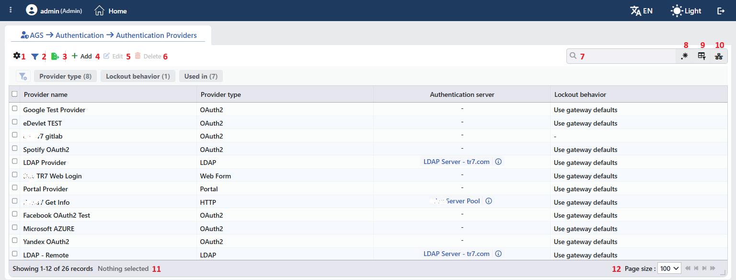
Task: Check the Yandex OAuth2 row checkbox
Action: pos(15,241)
